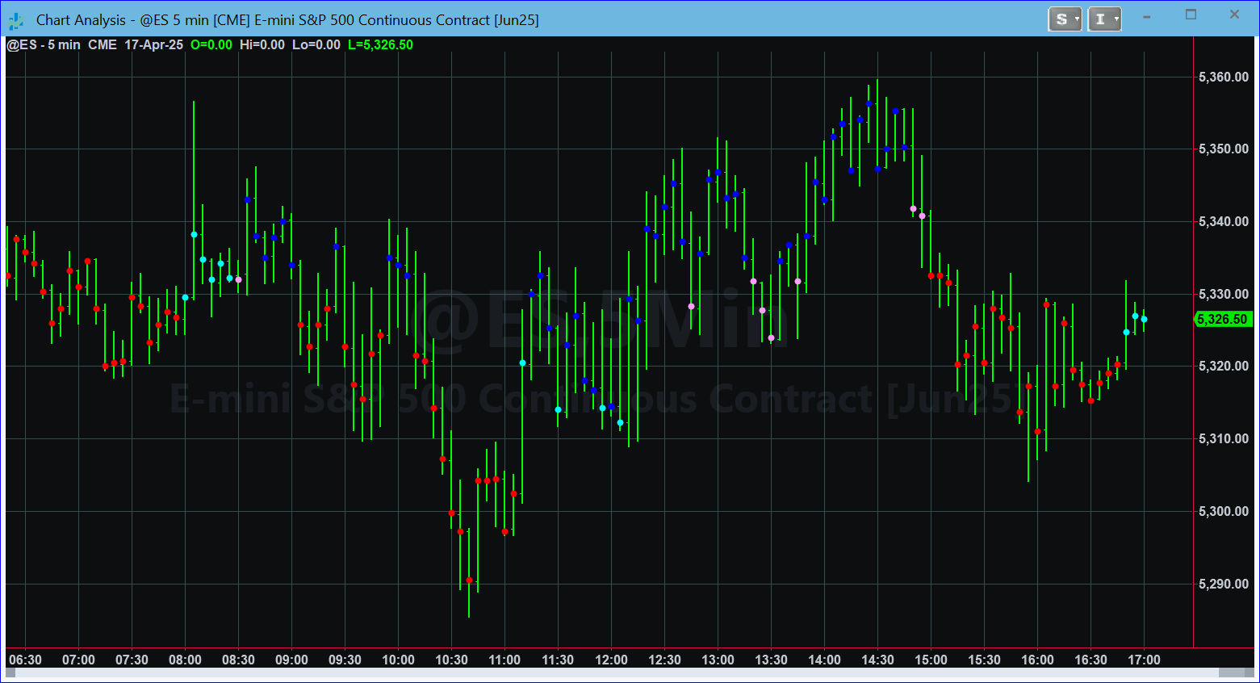The image size is (1260, 683).
Task: Click the 14:30 time axis label
Action: tap(877, 660)
